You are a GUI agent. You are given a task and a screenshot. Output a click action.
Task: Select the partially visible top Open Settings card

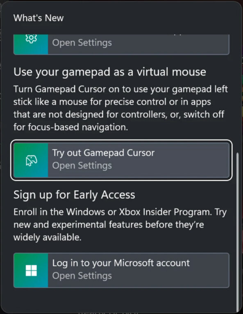coord(121,45)
